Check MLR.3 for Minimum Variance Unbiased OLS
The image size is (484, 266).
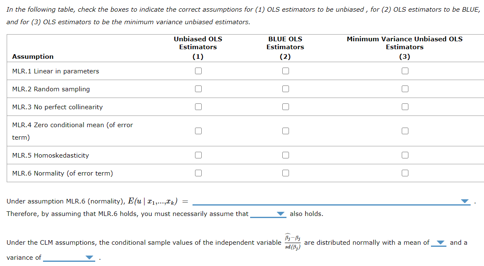pos(405,106)
